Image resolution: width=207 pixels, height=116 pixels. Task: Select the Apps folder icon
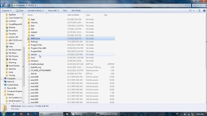tap(29, 19)
